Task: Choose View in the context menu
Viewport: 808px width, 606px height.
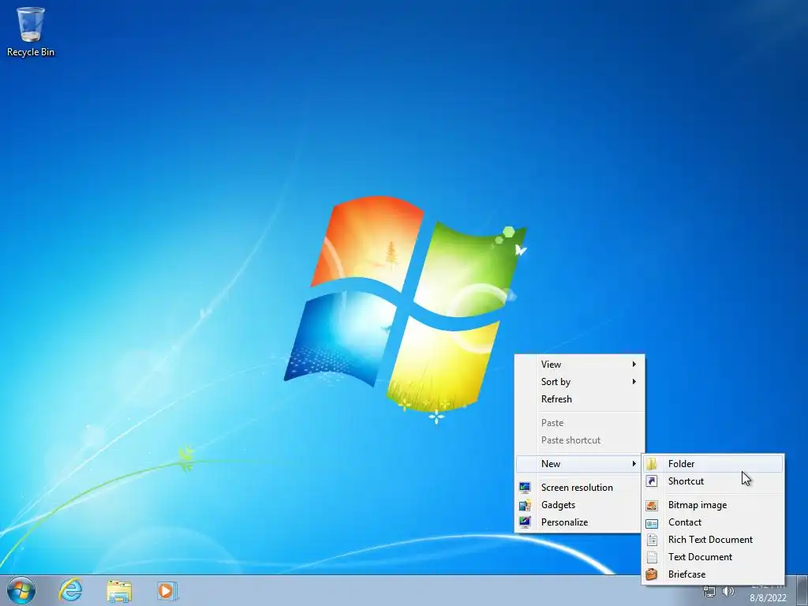Action: click(580, 365)
